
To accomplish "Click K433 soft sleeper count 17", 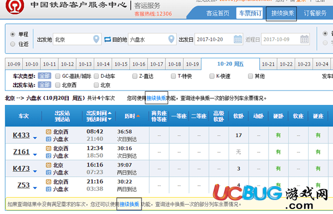I will (x=239, y=135).
